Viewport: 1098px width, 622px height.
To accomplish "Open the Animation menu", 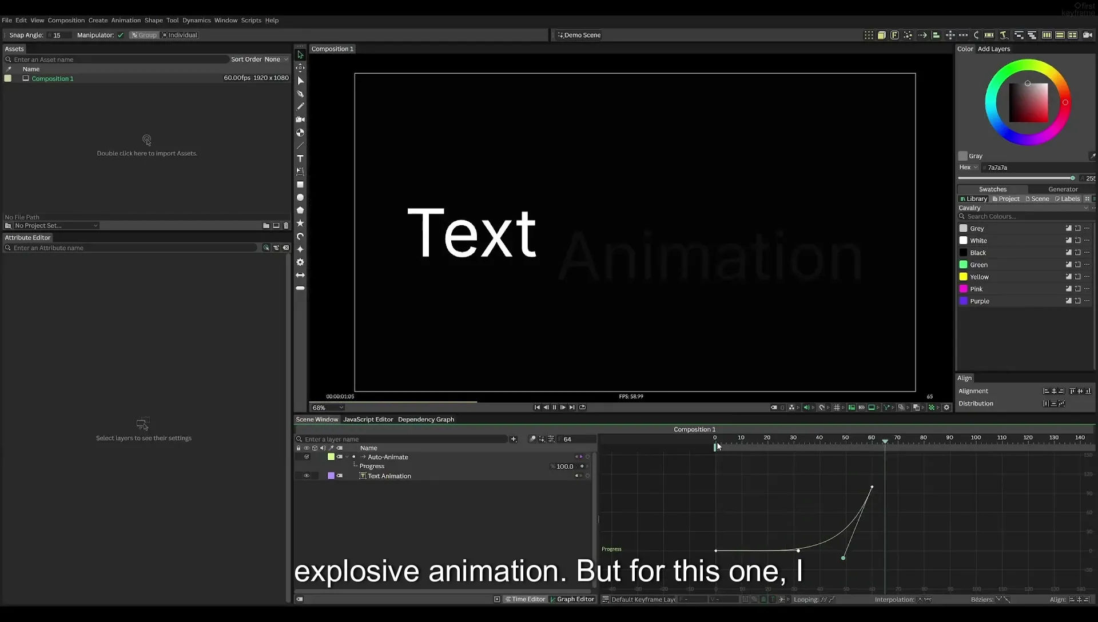I will (126, 20).
